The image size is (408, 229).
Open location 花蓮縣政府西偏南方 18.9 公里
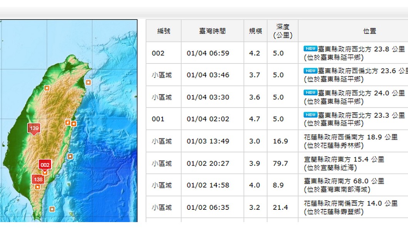click(x=351, y=137)
